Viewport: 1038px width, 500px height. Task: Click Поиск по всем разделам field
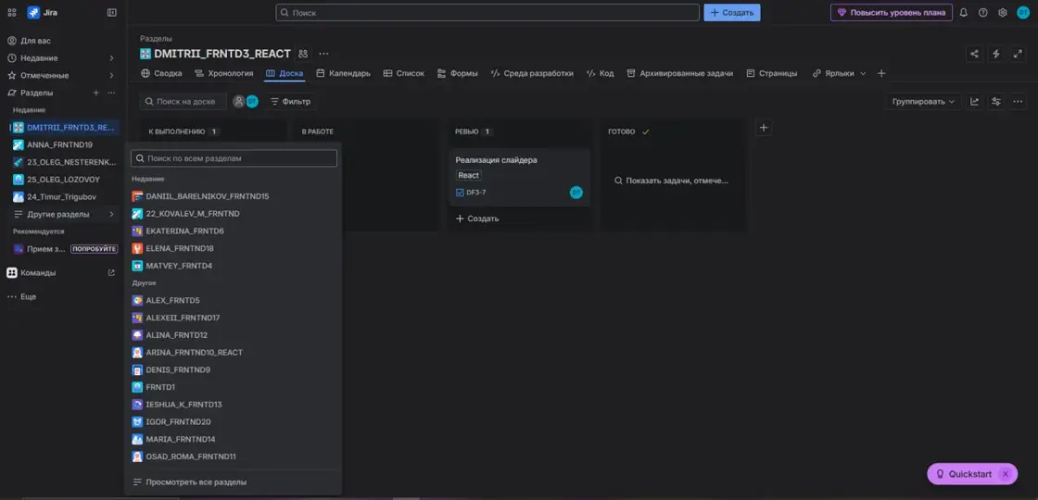point(234,158)
